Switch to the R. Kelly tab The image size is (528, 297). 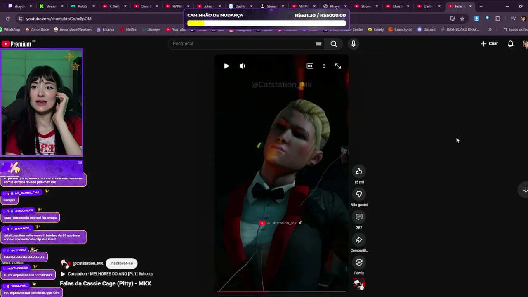114,6
